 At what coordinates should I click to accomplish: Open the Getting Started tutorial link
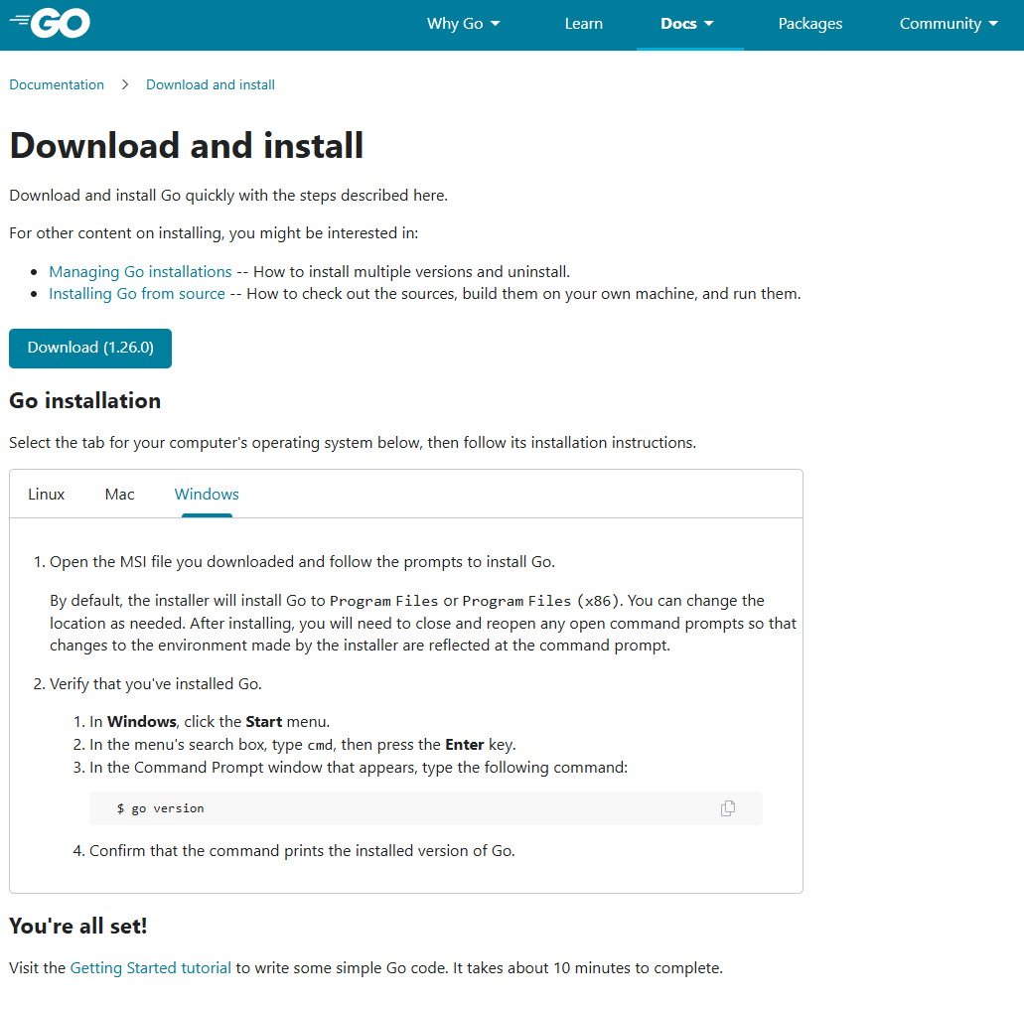pyautogui.click(x=150, y=967)
